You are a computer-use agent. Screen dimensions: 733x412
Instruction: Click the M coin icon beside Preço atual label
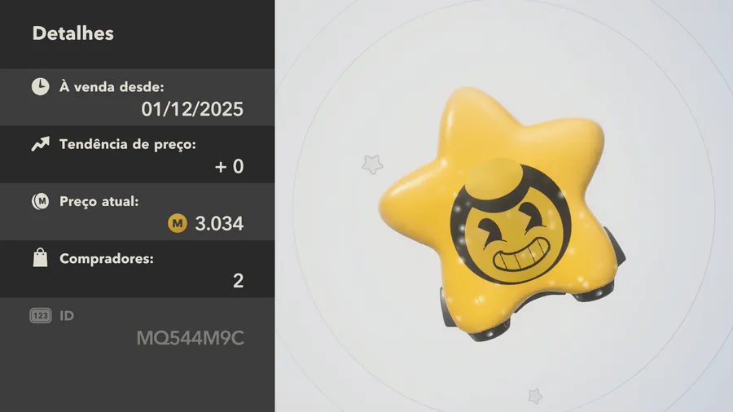(x=40, y=201)
